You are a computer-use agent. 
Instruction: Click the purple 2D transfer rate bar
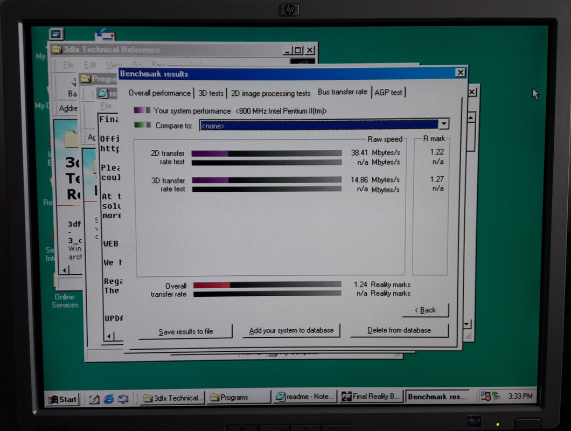coord(210,154)
